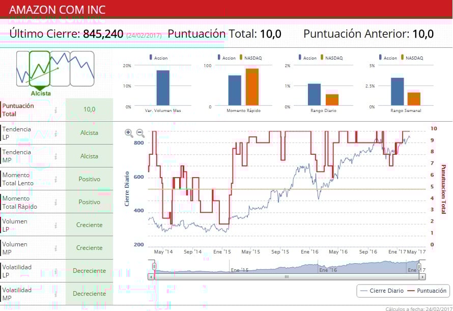Click the Puntuación Total value 10,0 cell

(x=89, y=109)
